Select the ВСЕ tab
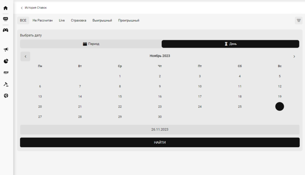The height and width of the screenshot is (175, 305). pos(23,21)
